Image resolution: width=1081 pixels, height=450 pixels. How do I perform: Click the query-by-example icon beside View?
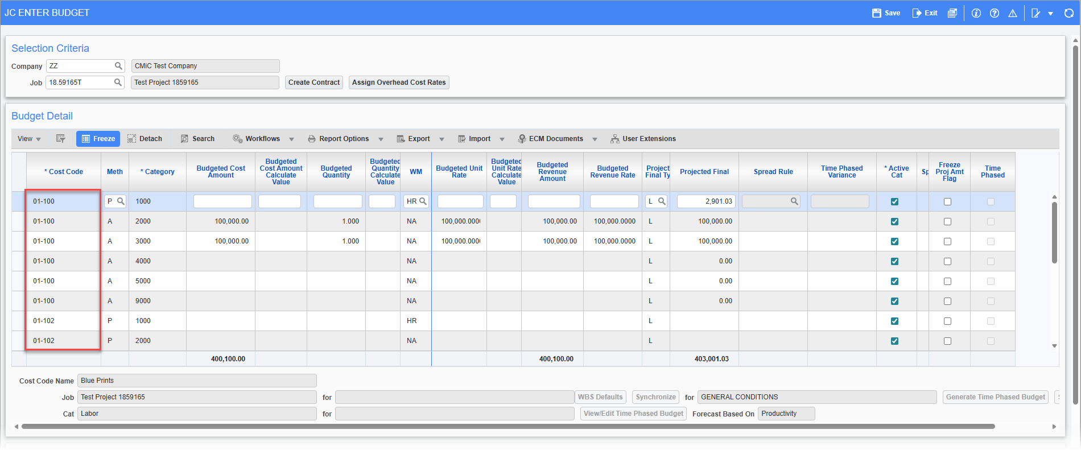61,139
